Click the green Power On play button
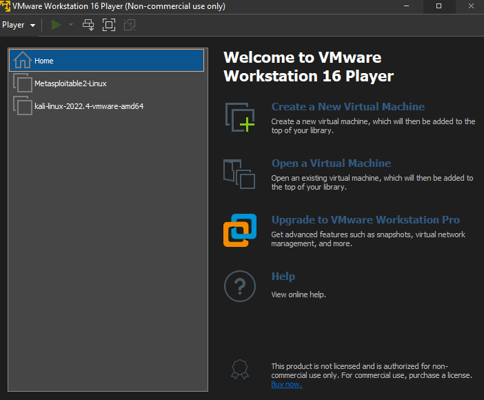Viewport: 484px width, 400px height. [x=57, y=25]
